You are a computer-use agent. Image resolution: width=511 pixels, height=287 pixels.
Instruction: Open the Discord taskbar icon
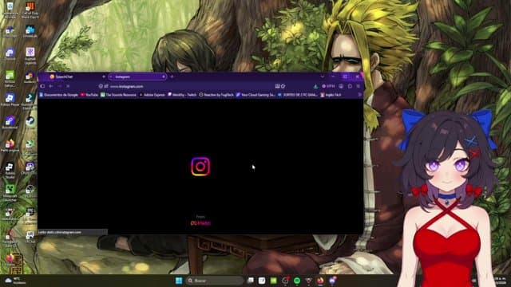[x=332, y=281]
